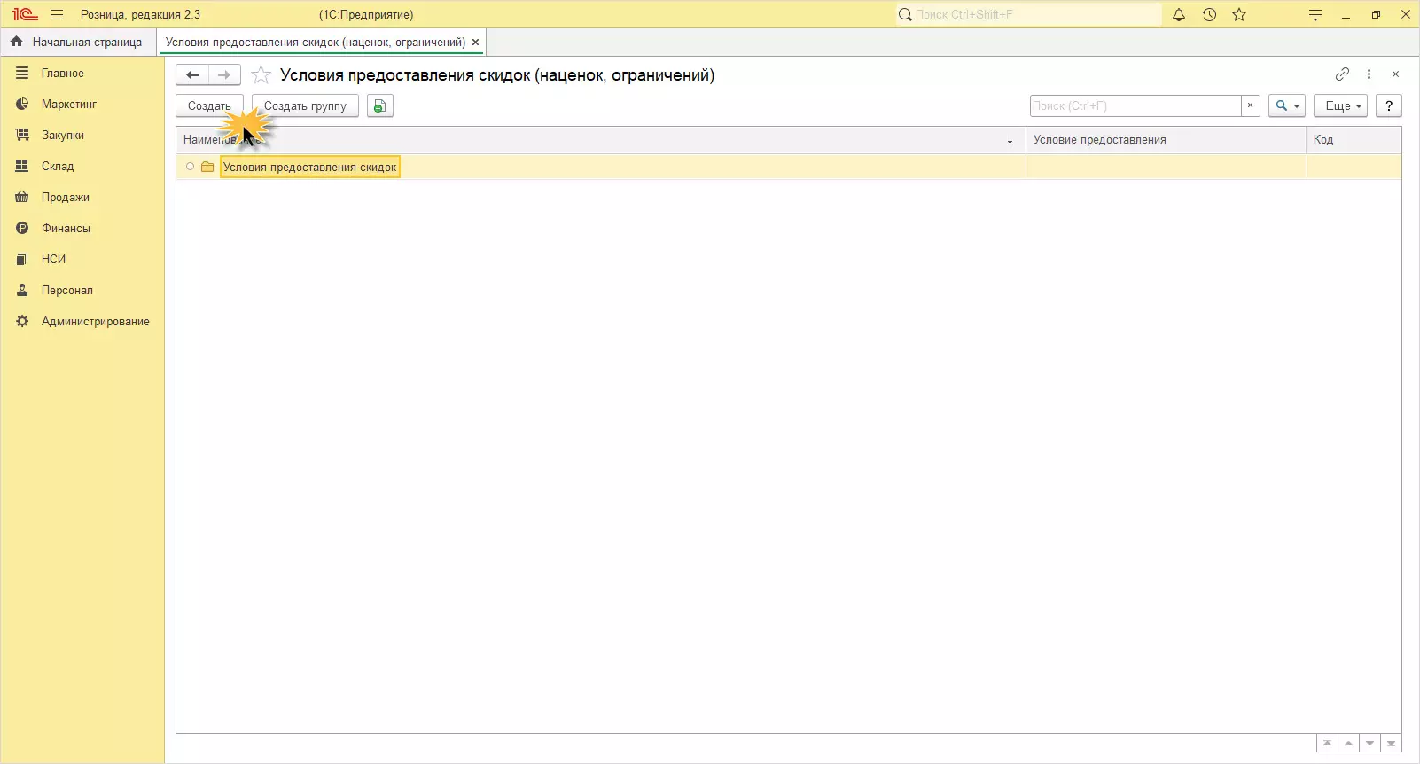Screen dimensions: 1420x764
Task: Focus the global search Ctrl+Shift+F field
Action: pyautogui.click(x=1028, y=15)
